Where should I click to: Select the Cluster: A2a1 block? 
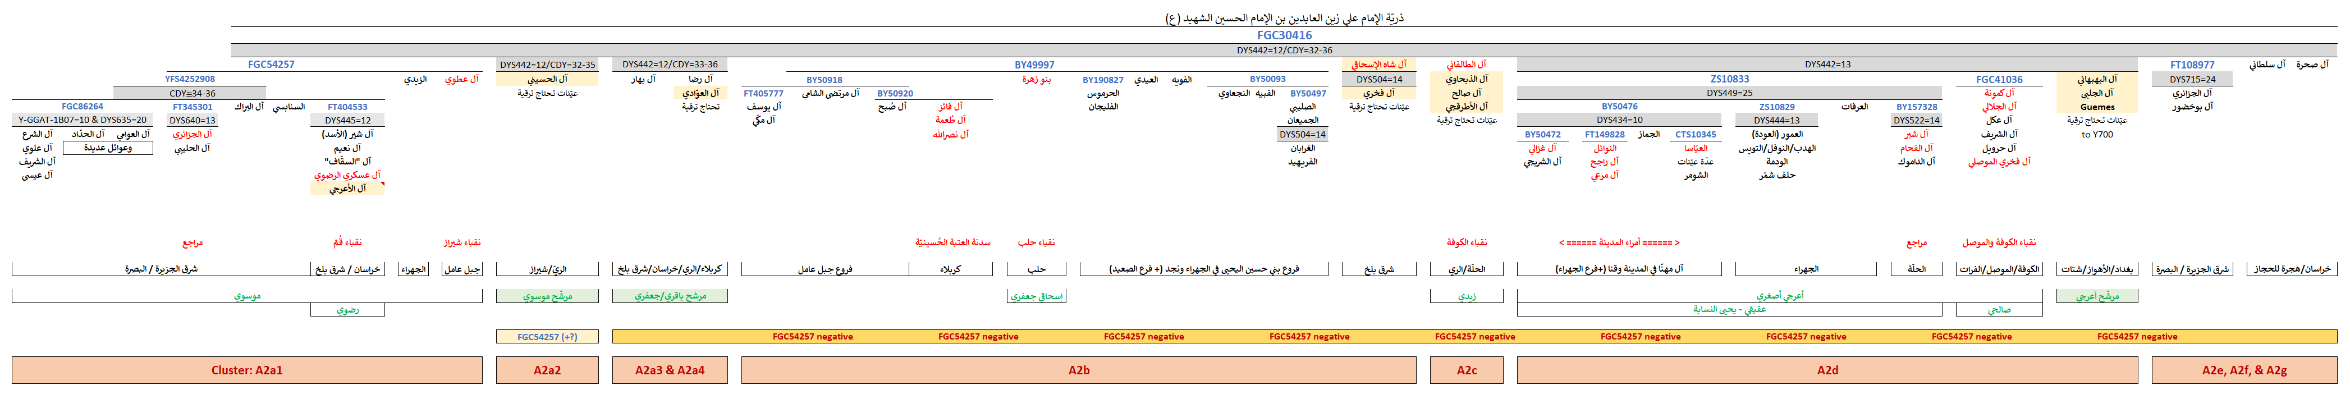(246, 370)
